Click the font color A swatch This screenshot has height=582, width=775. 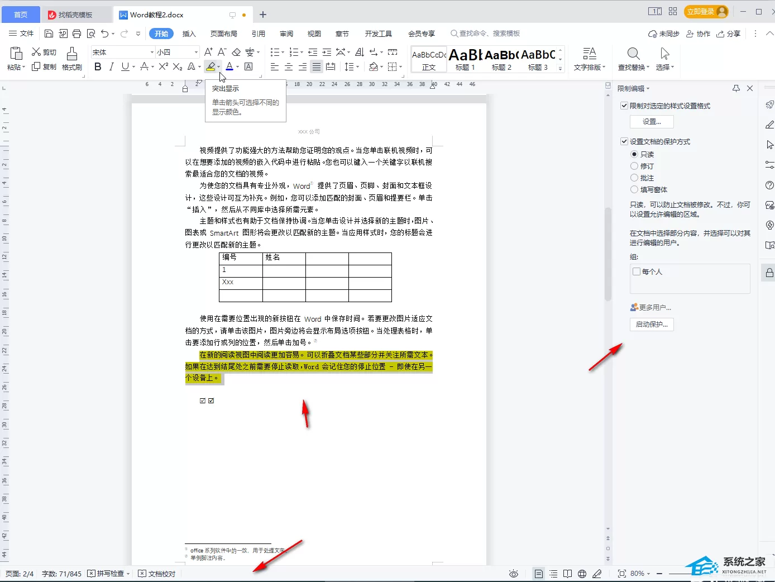coord(229,66)
